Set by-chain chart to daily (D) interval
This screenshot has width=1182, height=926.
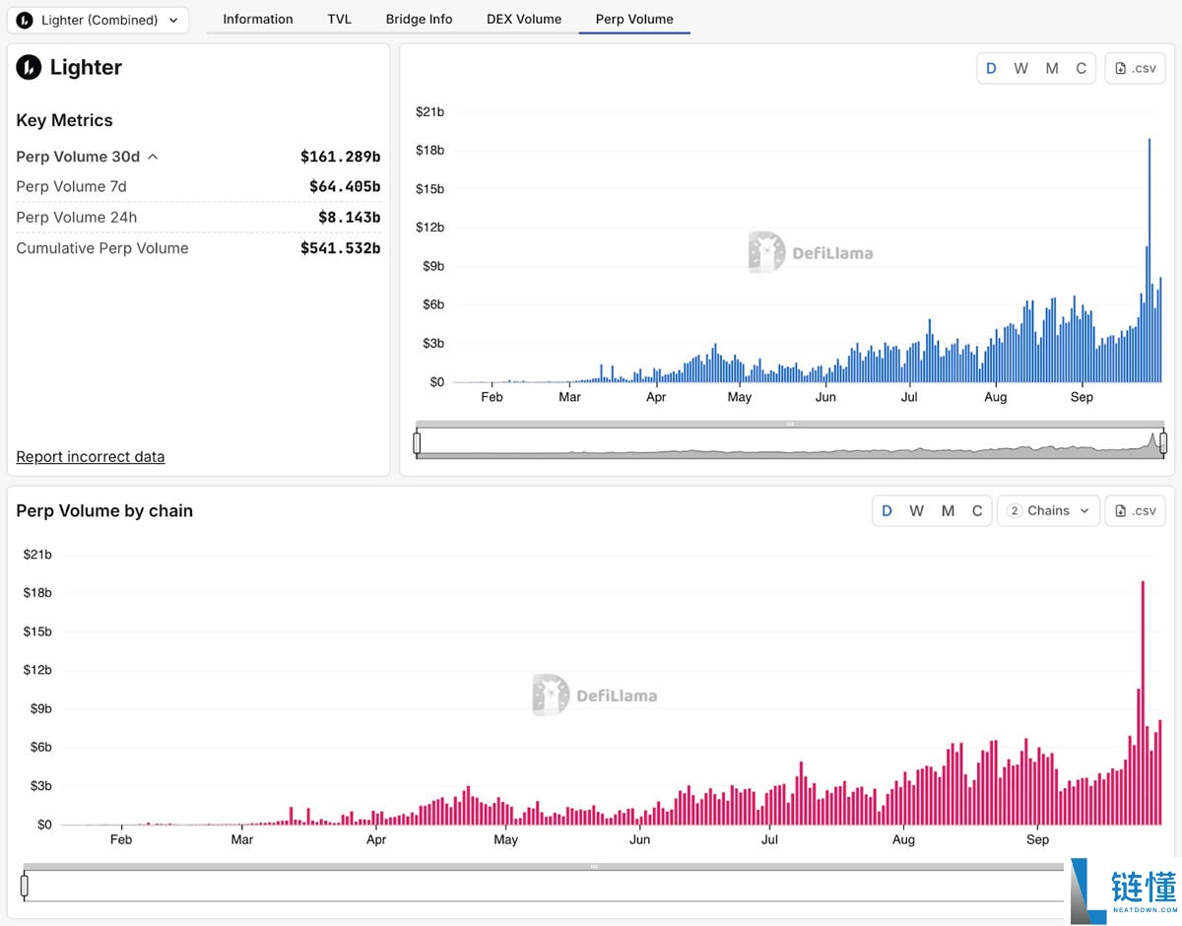click(886, 511)
